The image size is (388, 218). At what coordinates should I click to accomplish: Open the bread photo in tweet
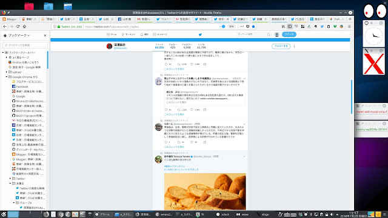[205, 191]
